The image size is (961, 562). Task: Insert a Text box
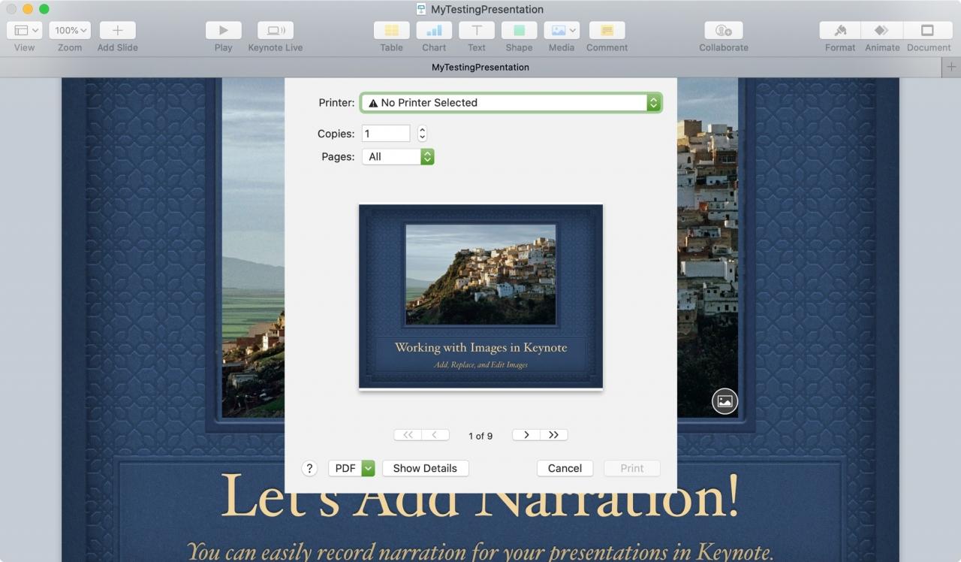477,30
